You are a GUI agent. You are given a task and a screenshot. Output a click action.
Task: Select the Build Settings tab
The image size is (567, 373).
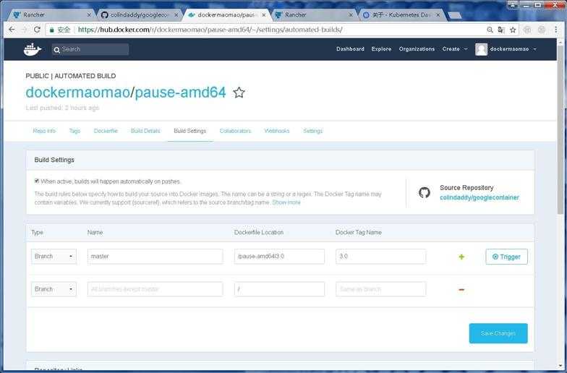(x=189, y=131)
